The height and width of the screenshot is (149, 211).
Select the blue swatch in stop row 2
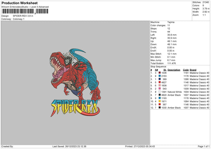[160, 76]
